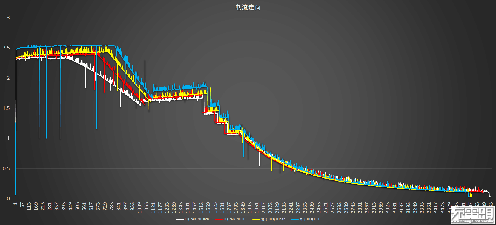Click the x-axis label "2465"
Image resolution: width=496 pixels, height=225 pixels.
click(x=319, y=207)
